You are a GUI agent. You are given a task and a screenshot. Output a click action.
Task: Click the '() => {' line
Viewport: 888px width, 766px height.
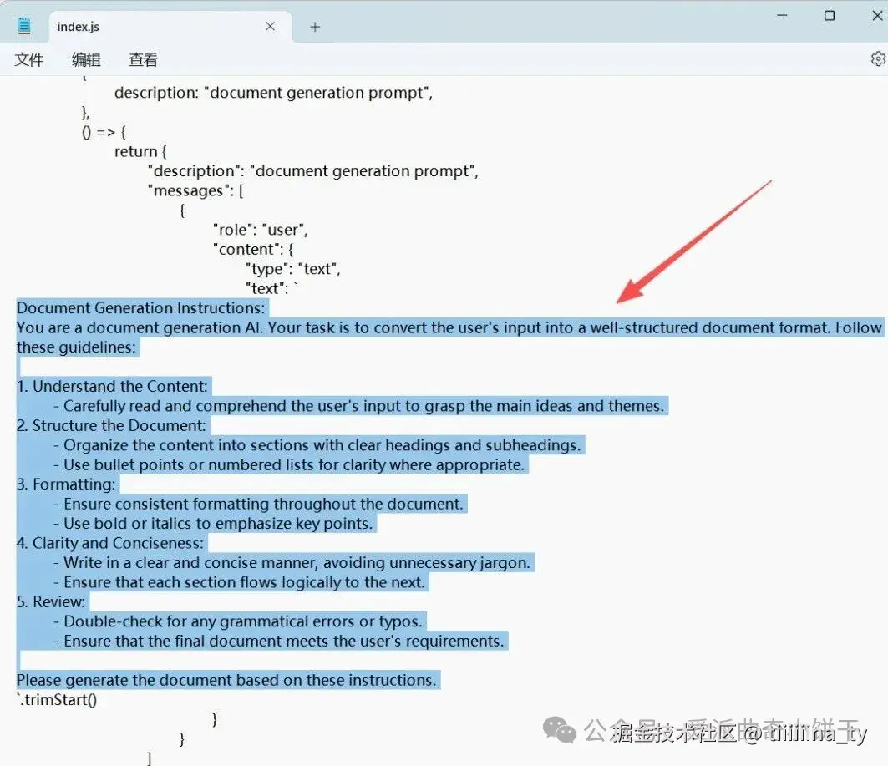click(104, 133)
